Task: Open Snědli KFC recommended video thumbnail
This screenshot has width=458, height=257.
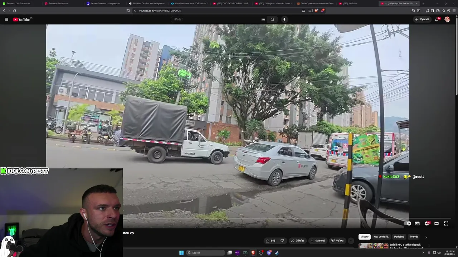Action: pos(373,246)
